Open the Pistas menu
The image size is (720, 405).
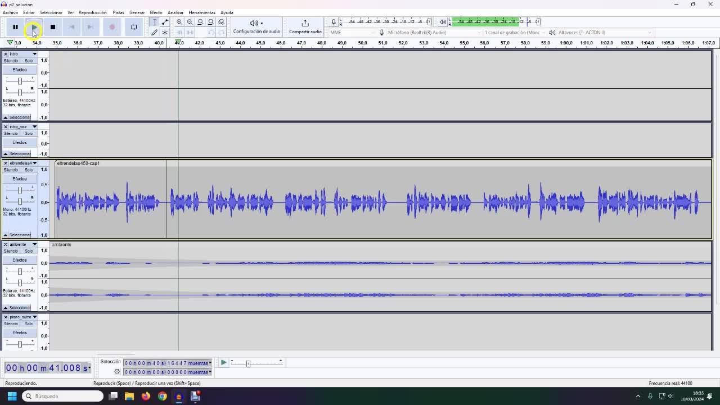click(x=118, y=12)
